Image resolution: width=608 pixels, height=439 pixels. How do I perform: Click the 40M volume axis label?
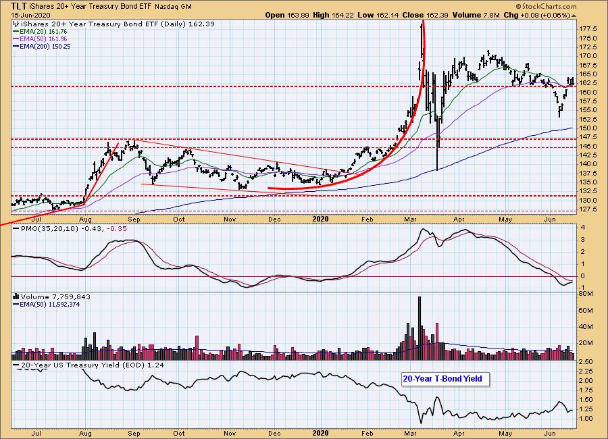click(x=586, y=326)
